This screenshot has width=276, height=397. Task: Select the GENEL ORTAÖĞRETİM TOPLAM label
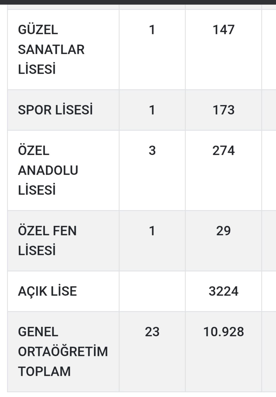coord(63,351)
